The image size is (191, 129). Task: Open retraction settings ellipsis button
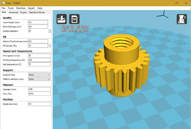click(x=50, y=31)
